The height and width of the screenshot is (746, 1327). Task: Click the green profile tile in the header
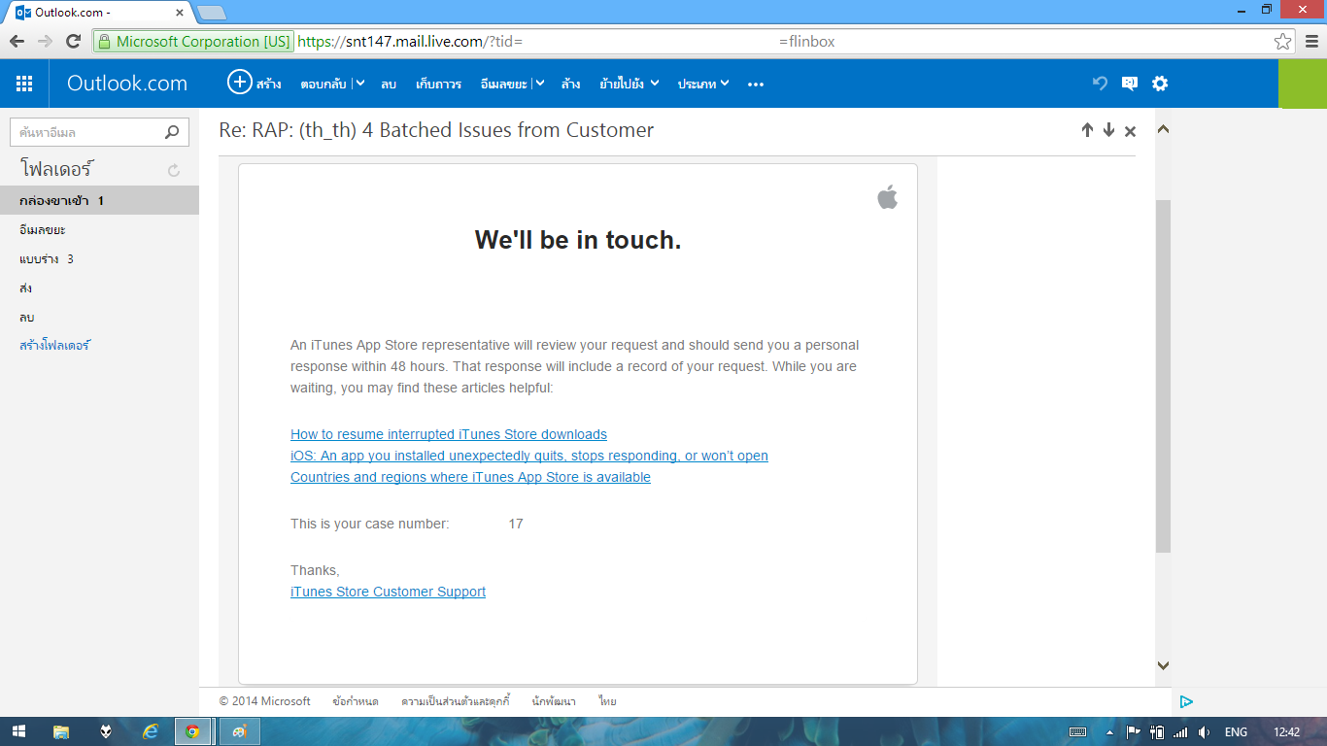1303,84
